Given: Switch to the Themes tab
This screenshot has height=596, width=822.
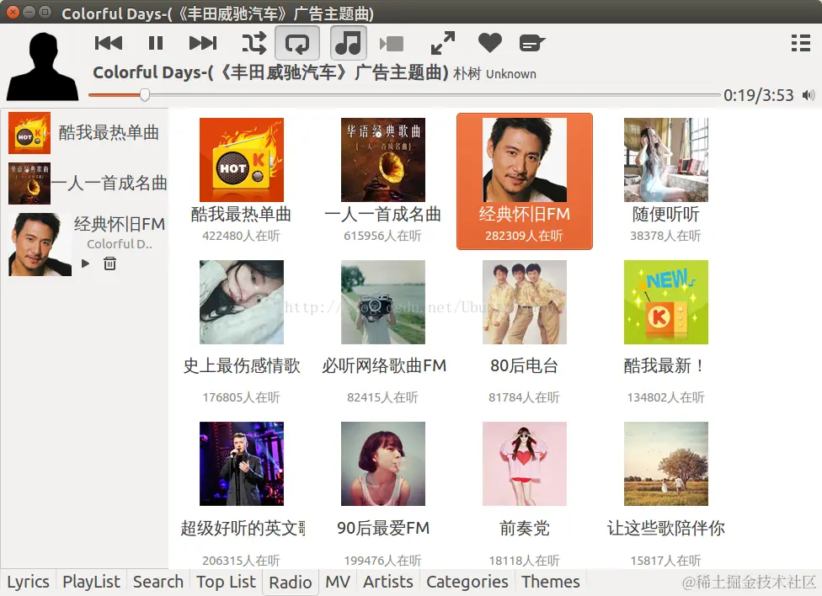Looking at the screenshot, I should [x=551, y=582].
